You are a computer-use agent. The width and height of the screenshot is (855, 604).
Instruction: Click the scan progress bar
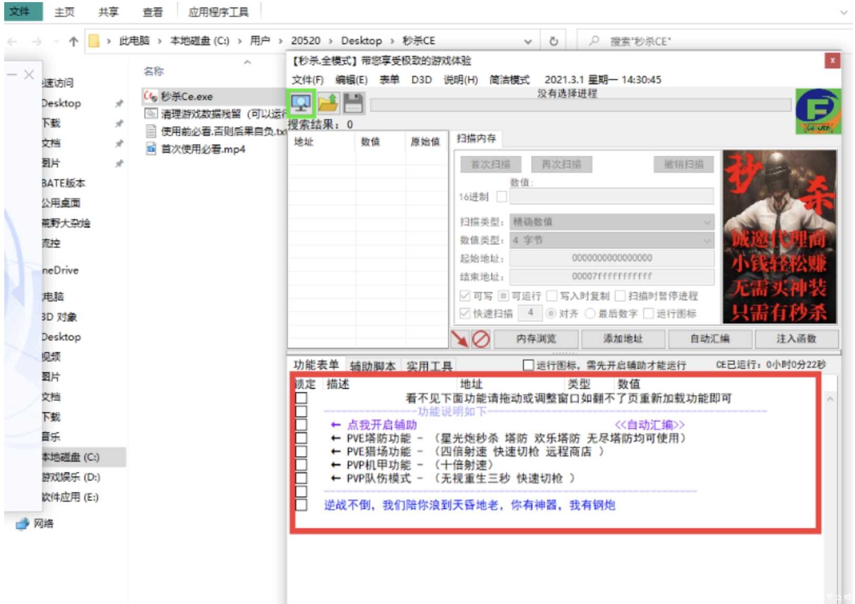pyautogui.click(x=580, y=105)
